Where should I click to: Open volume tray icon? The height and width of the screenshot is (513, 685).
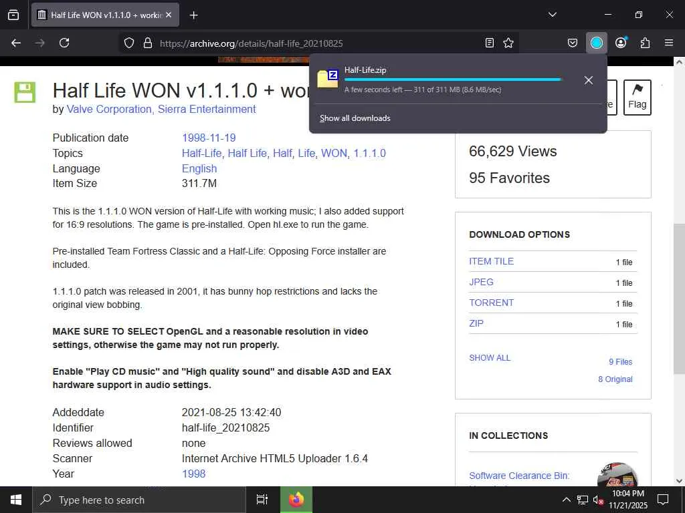pos(598,500)
